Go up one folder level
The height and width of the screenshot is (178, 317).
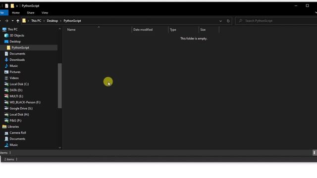click(18, 21)
